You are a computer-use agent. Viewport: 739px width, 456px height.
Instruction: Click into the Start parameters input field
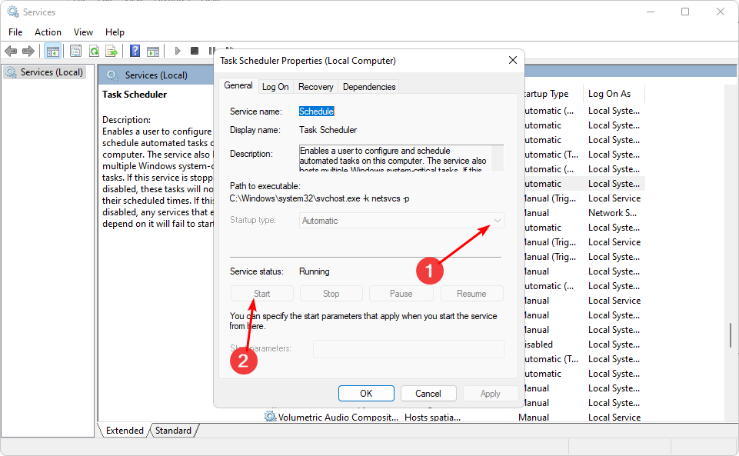pyautogui.click(x=408, y=348)
